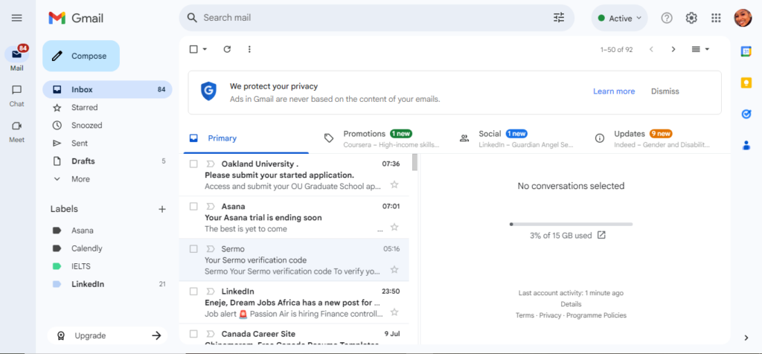This screenshot has width=762, height=354.
Task: Open the Google apps grid
Action: (716, 18)
